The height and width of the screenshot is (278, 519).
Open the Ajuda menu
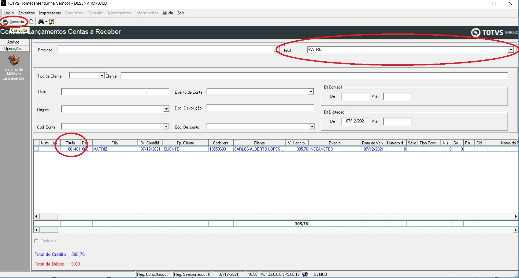[x=168, y=13]
